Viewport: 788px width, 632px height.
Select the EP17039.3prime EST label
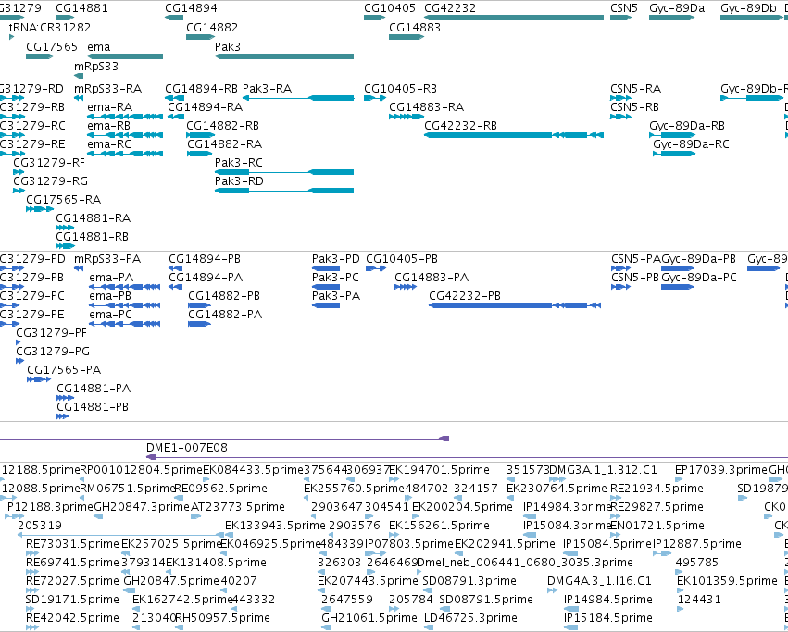tap(720, 470)
